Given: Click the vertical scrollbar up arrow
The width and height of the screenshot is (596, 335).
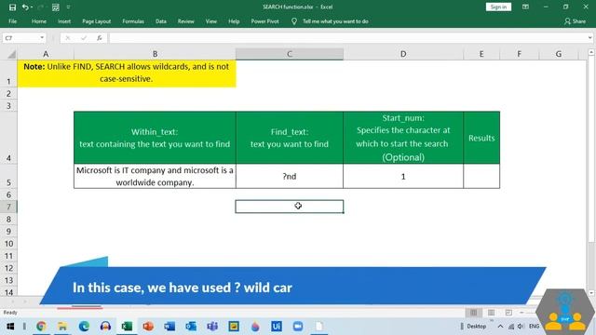Looking at the screenshot, I should (x=591, y=52).
